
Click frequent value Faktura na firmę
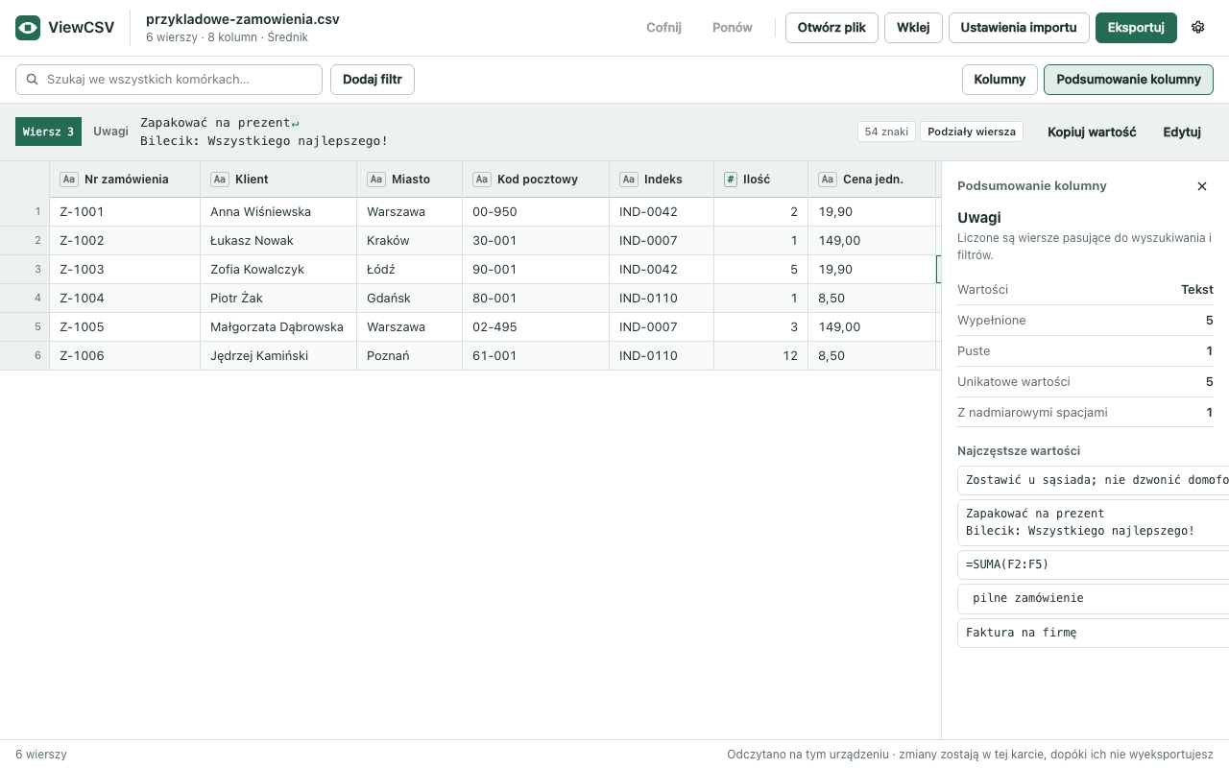tap(1093, 633)
